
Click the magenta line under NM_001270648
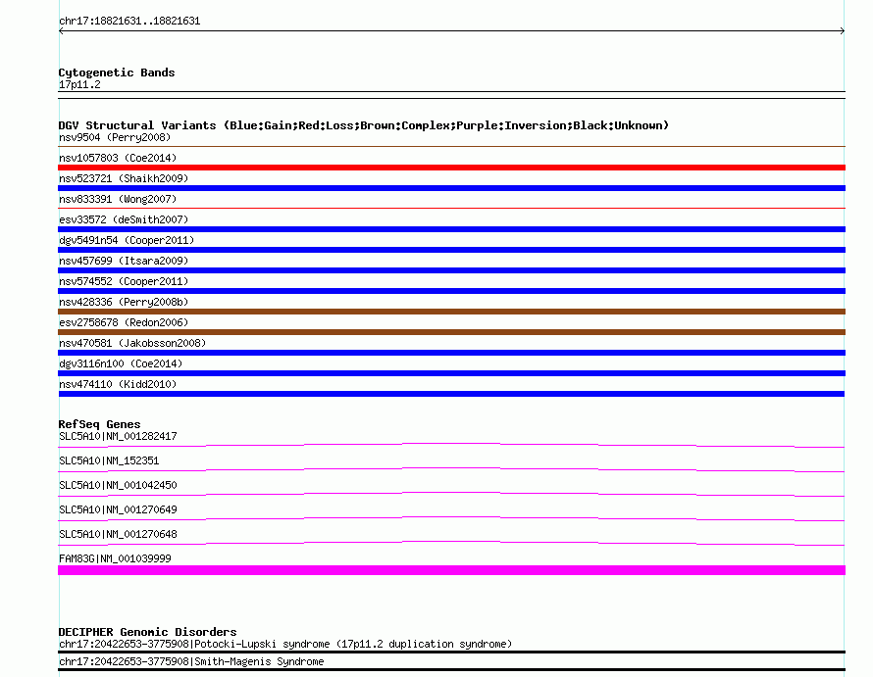click(x=451, y=543)
